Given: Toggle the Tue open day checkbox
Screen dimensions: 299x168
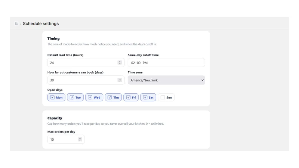Looking at the screenshot, I should click(x=72, y=97).
